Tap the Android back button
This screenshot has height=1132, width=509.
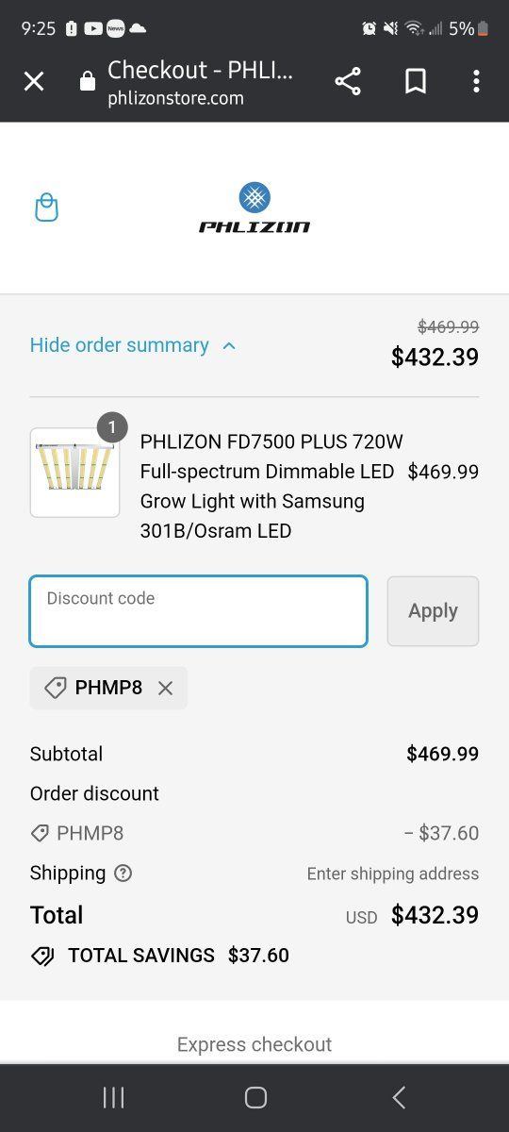(x=399, y=1097)
